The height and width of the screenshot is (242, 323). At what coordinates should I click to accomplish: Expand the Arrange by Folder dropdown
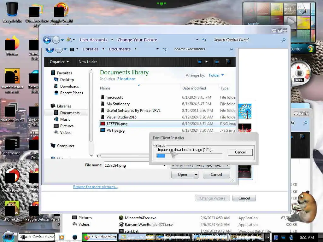216,75
